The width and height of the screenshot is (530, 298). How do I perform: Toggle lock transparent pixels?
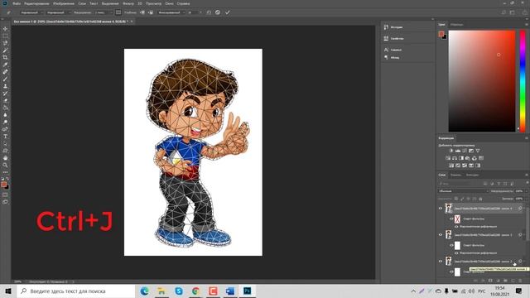(x=456, y=199)
